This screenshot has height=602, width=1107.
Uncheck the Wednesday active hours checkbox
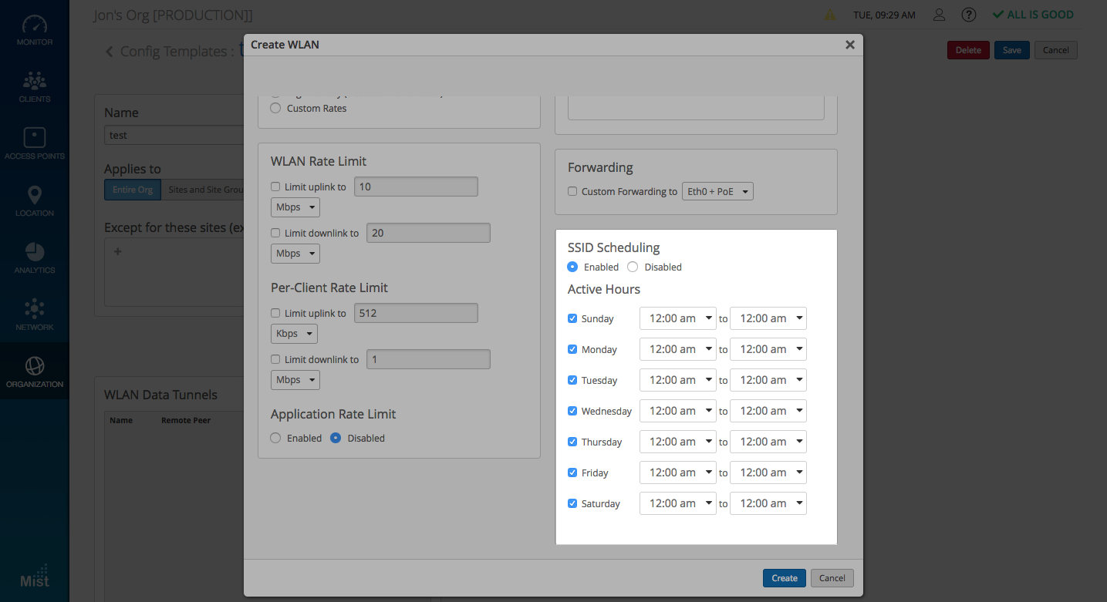coord(572,411)
